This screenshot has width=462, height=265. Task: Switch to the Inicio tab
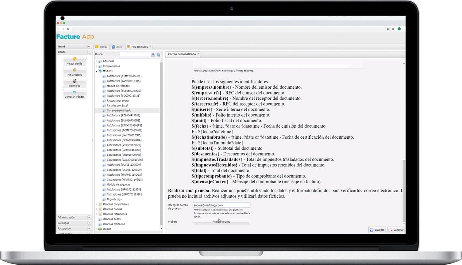tap(117, 47)
